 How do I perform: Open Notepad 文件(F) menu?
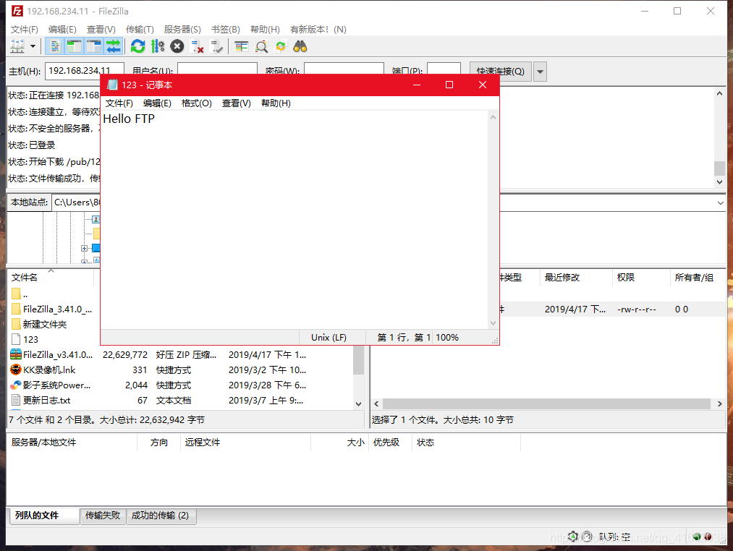pos(119,103)
